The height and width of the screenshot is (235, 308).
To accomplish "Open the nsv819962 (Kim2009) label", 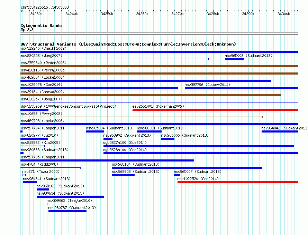I will click(40, 143).
